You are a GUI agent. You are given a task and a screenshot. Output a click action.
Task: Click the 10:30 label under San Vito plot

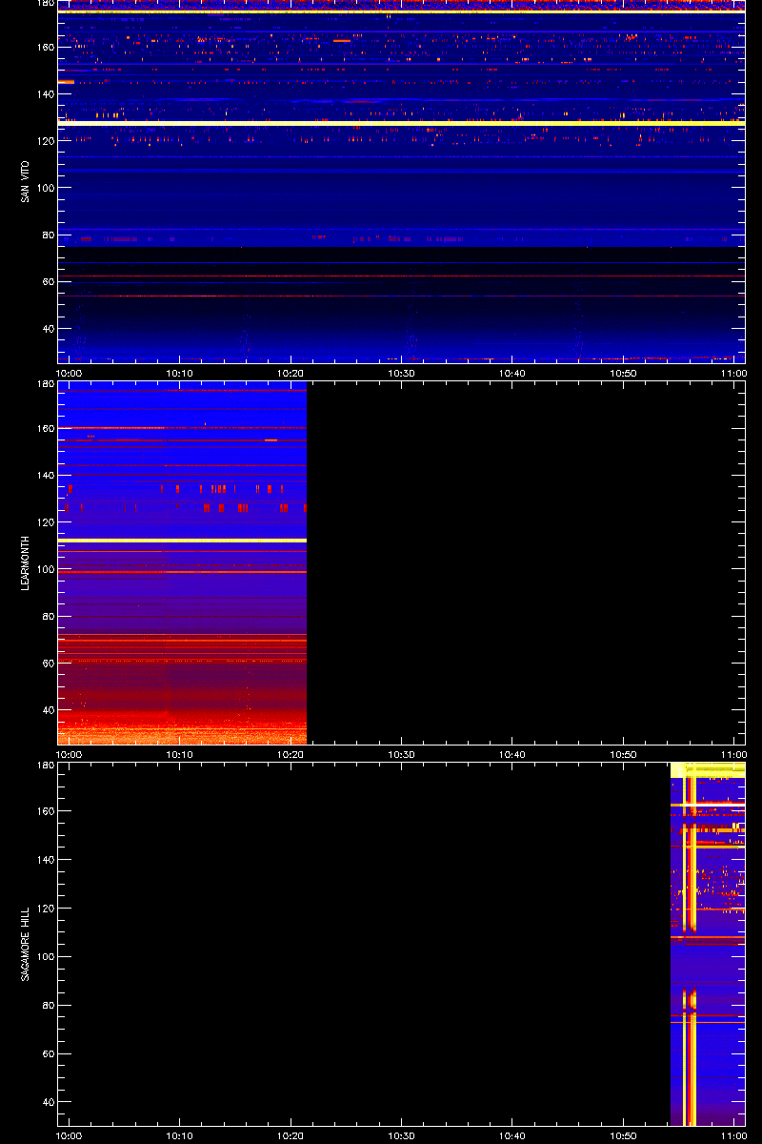tap(401, 374)
